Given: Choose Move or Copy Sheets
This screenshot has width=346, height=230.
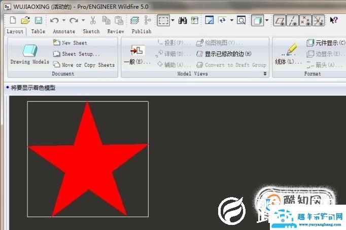Looking at the screenshot, I should click(84, 65).
